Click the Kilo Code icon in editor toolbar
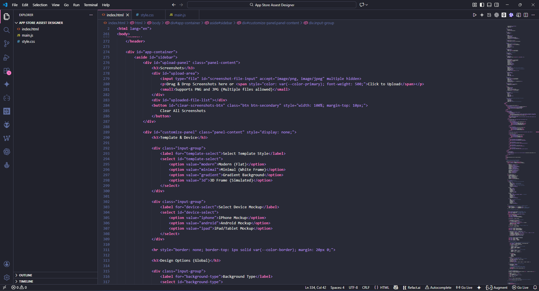The image size is (539, 291). (489, 15)
